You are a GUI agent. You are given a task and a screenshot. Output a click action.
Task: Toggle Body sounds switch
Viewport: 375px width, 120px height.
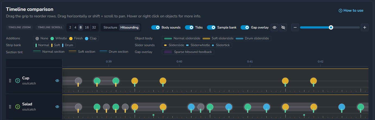click(x=156, y=27)
